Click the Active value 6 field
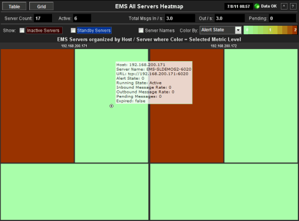Image resolution: width=299 pixels, height=221 pixels. 82,19
